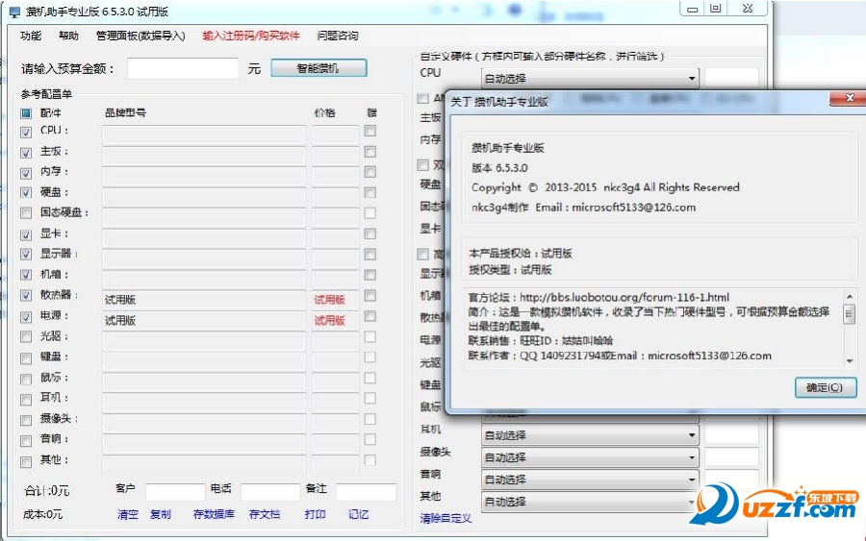Open the 管理面板(数据导入) menu
The height and width of the screenshot is (541, 866).
pyautogui.click(x=140, y=36)
